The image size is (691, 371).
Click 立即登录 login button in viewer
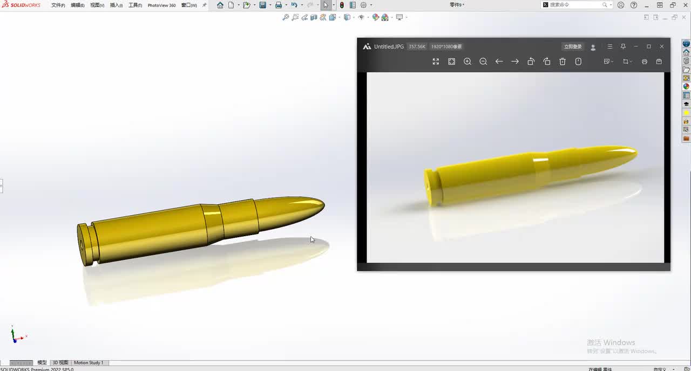tap(573, 47)
